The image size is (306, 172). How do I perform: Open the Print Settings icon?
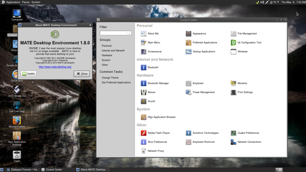(233, 92)
